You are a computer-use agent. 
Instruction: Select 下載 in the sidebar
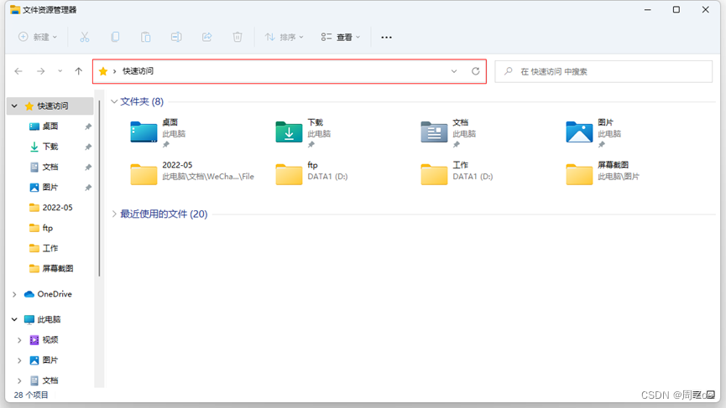click(x=50, y=147)
